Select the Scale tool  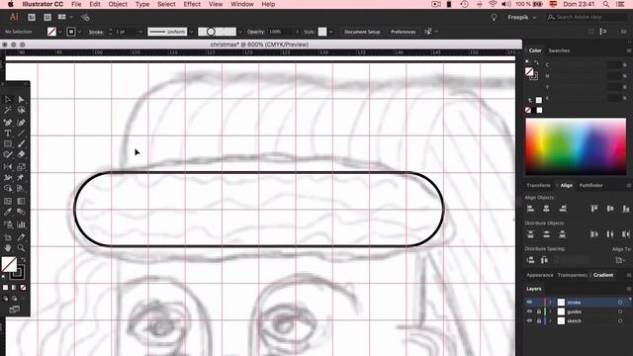(21, 167)
